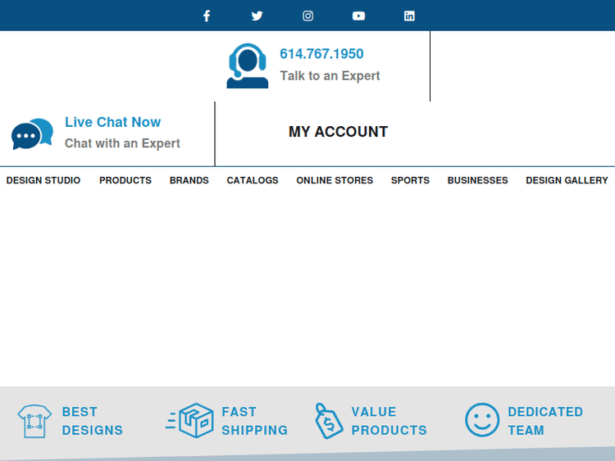615x461 pixels.
Task: Navigate to Design Gallery
Action: click(x=567, y=180)
